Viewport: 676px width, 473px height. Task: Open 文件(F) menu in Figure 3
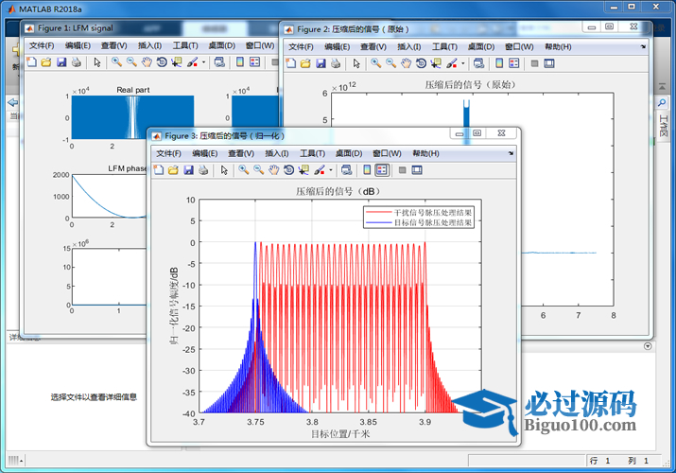(168, 153)
